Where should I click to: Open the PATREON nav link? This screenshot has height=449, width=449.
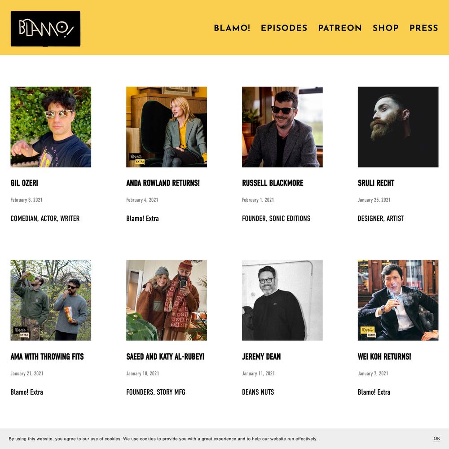[x=340, y=28]
